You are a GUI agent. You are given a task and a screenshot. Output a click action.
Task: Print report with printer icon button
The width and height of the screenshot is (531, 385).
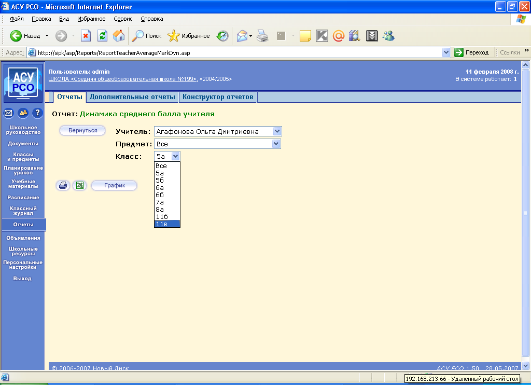(63, 185)
